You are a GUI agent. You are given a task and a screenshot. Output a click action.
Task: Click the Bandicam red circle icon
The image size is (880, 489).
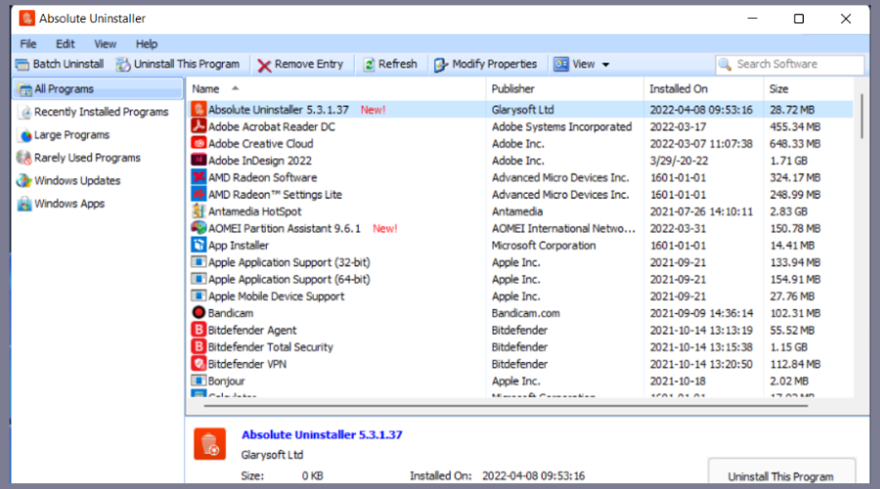click(x=198, y=313)
